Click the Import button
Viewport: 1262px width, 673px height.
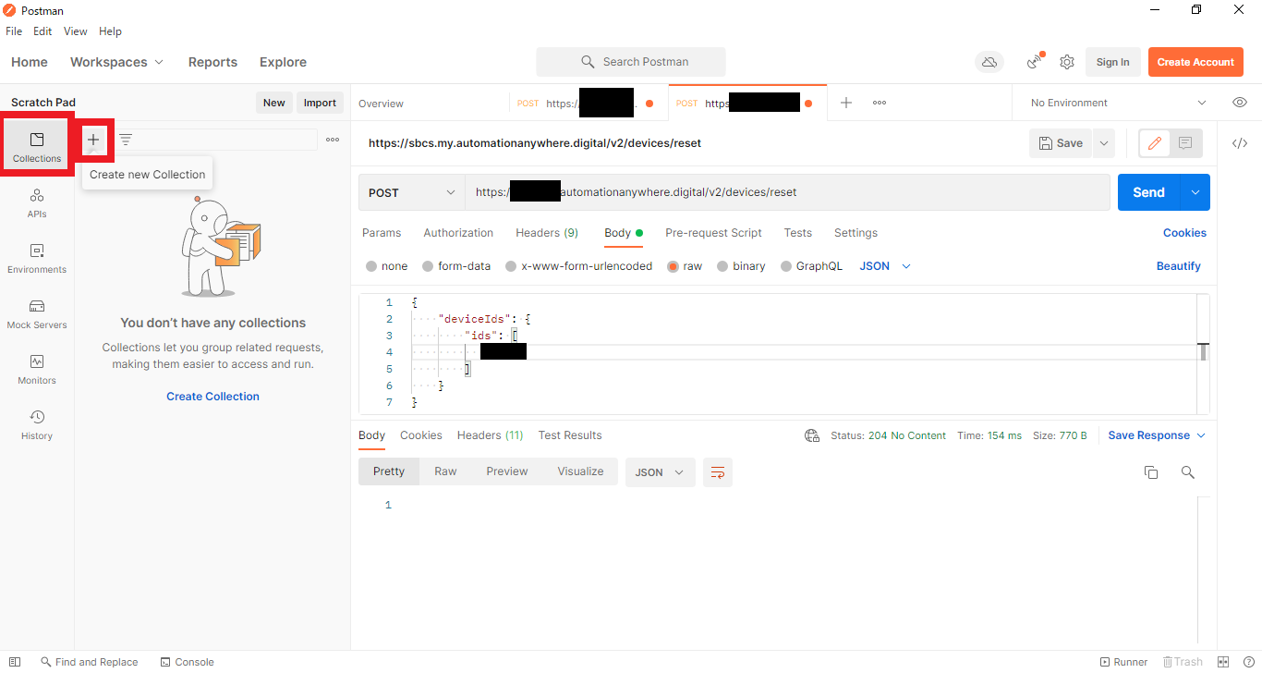click(320, 103)
